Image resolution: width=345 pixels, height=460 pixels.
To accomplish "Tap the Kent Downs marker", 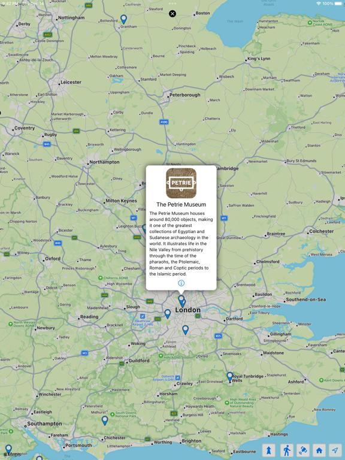I will point(321,380).
